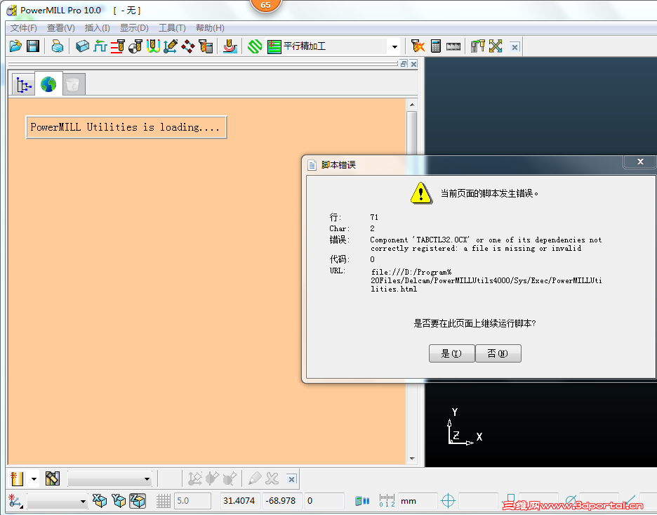Select an ISO view icon in the status bar

click(100, 500)
